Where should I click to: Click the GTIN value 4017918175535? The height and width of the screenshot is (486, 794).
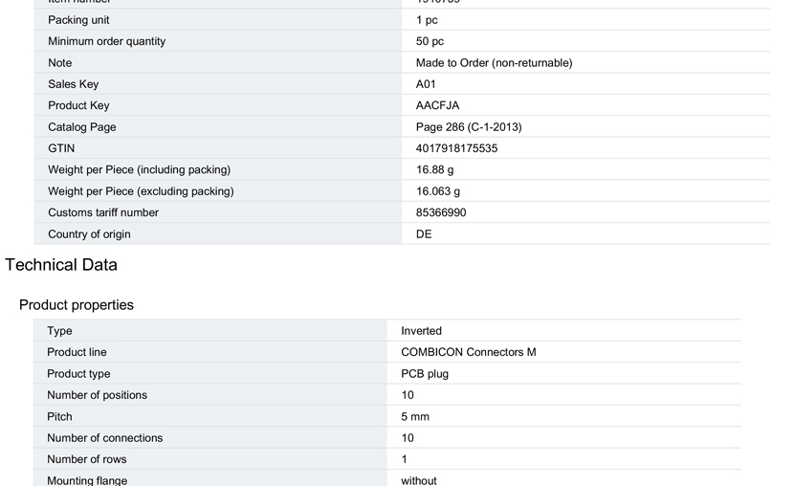tap(456, 148)
